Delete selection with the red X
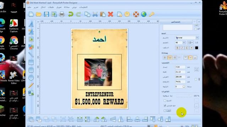This screenshot has height=127, width=227. click(110, 14)
